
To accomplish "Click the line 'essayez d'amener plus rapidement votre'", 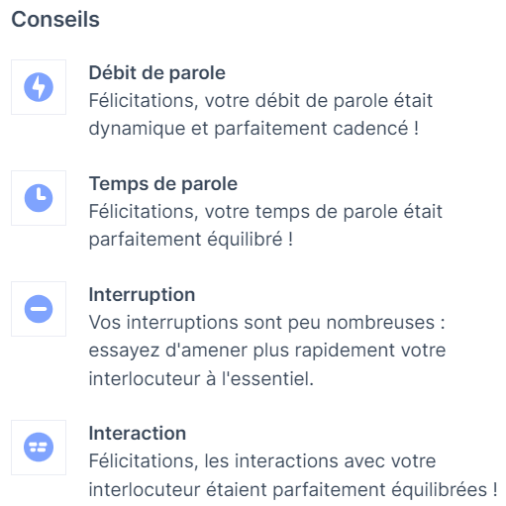I will 267,351.
